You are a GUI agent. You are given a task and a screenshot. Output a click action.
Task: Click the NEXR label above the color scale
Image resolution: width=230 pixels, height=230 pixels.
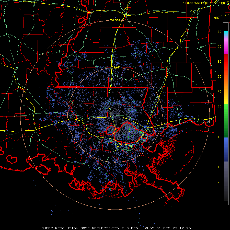click(x=225, y=15)
